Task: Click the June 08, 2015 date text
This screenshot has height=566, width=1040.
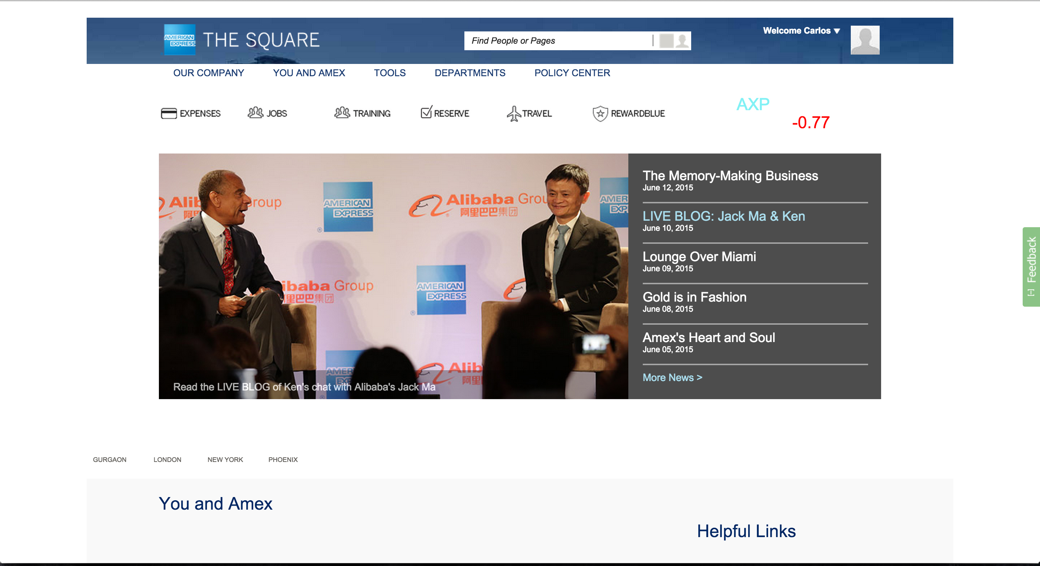Action: [668, 309]
